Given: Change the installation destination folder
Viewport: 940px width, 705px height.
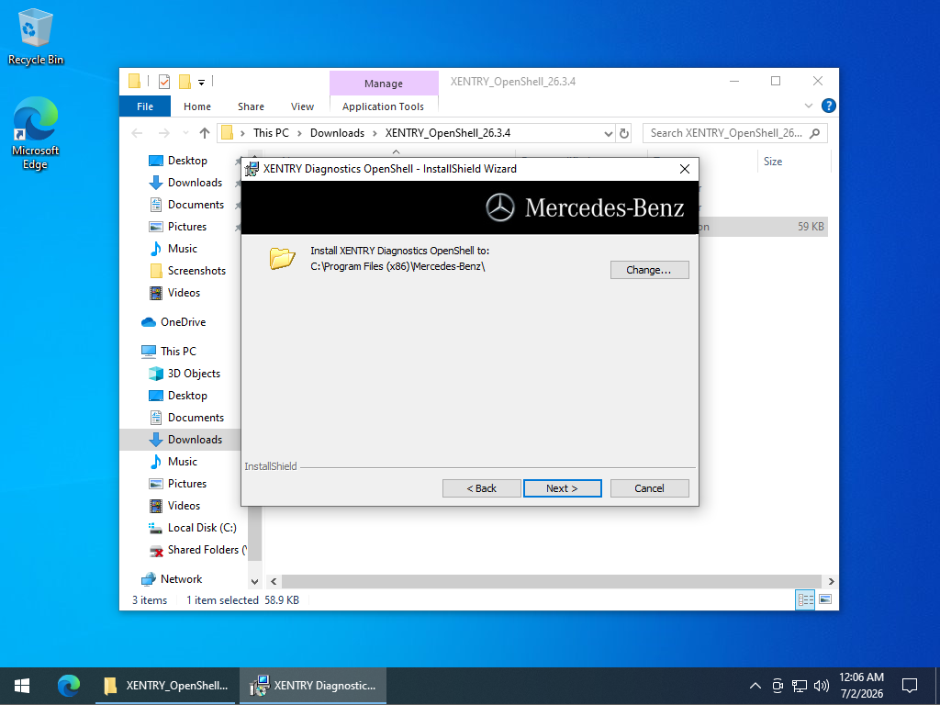Looking at the screenshot, I should (x=649, y=270).
